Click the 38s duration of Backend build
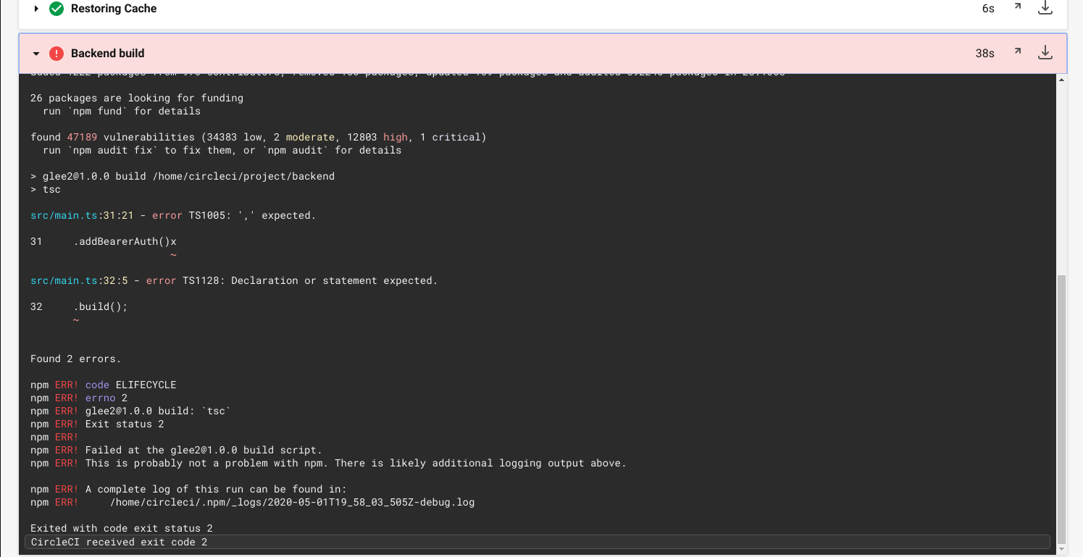The height and width of the screenshot is (557, 1083). pyautogui.click(x=984, y=54)
